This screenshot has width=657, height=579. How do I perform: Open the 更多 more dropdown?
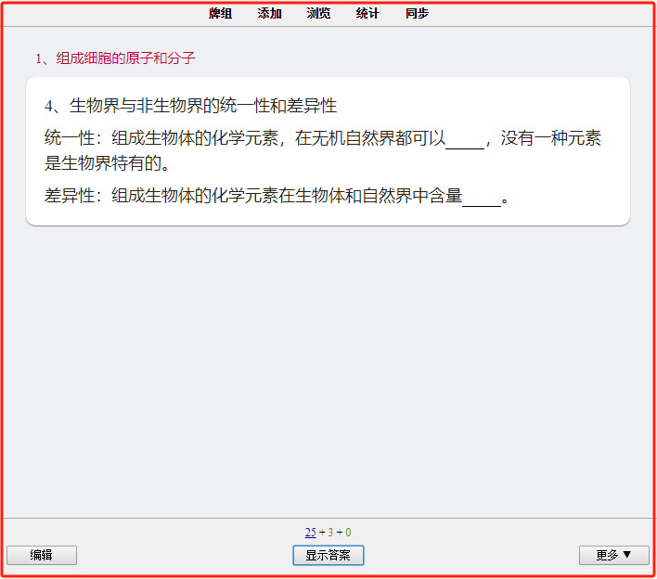tap(613, 555)
